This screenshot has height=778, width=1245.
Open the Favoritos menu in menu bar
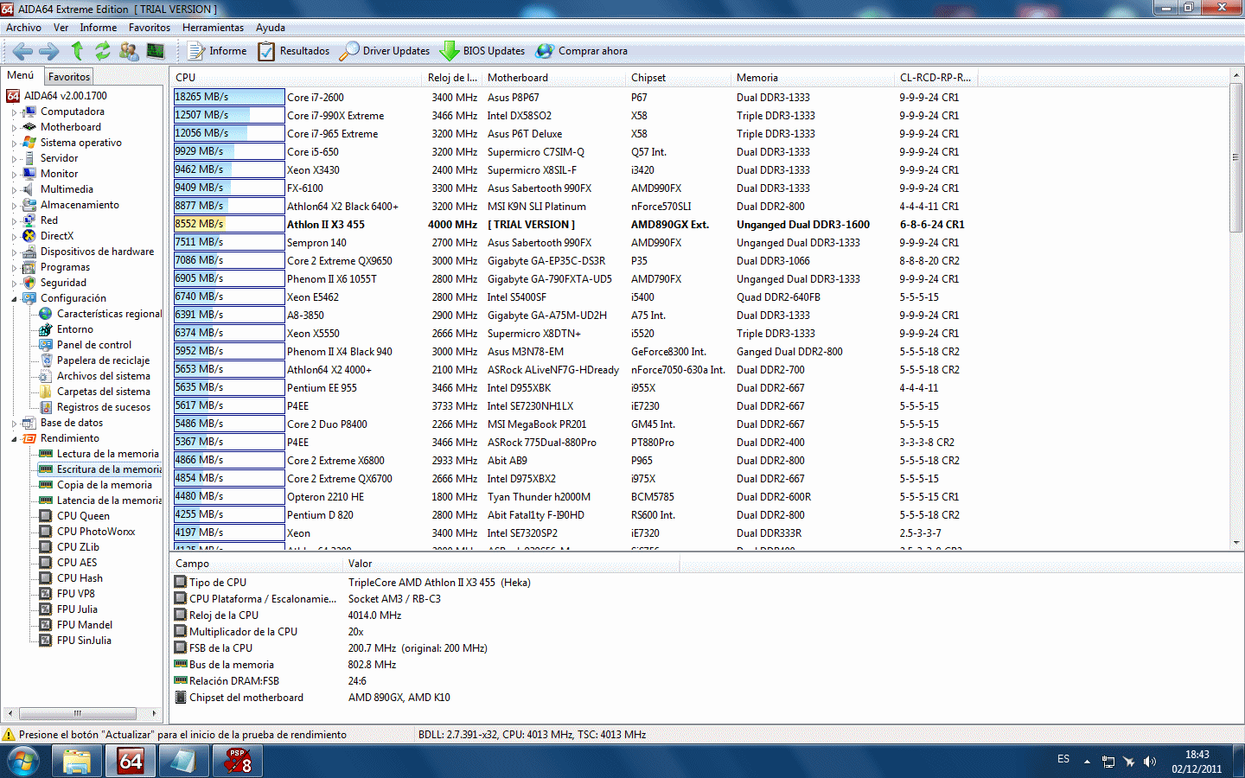click(150, 28)
